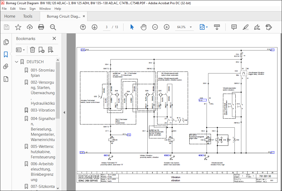Open the zoom level dropdown arrow
Viewport: 282px width, 191px height.
pyautogui.click(x=191, y=27)
